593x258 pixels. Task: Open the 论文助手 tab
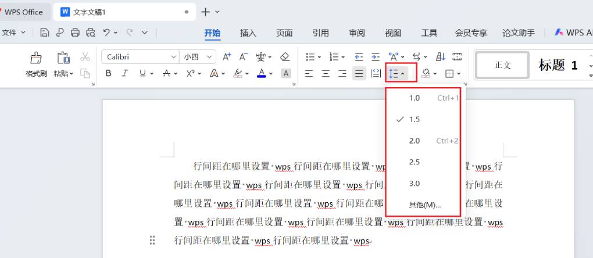click(519, 33)
